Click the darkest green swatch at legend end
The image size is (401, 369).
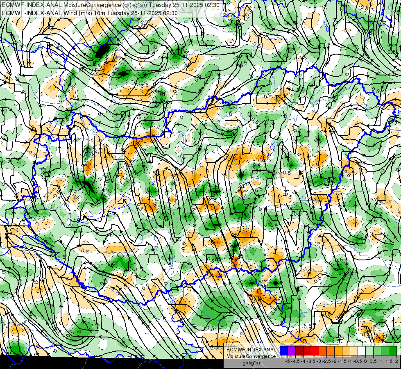pyautogui.click(x=393, y=351)
